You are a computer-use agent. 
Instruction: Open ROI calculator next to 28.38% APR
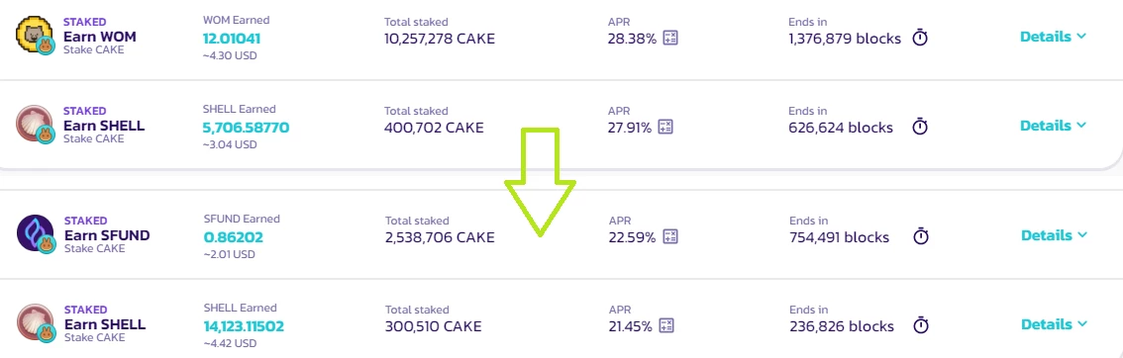pyautogui.click(x=670, y=38)
